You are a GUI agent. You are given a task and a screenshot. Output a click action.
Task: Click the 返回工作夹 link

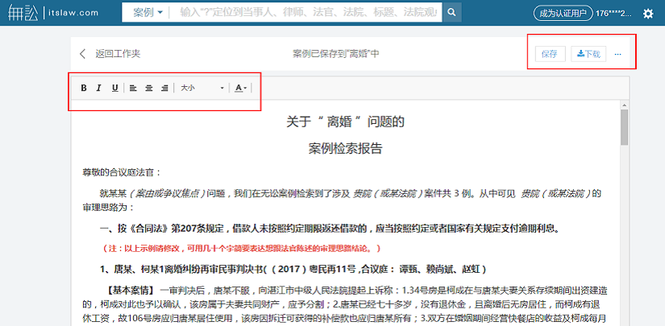pos(118,54)
